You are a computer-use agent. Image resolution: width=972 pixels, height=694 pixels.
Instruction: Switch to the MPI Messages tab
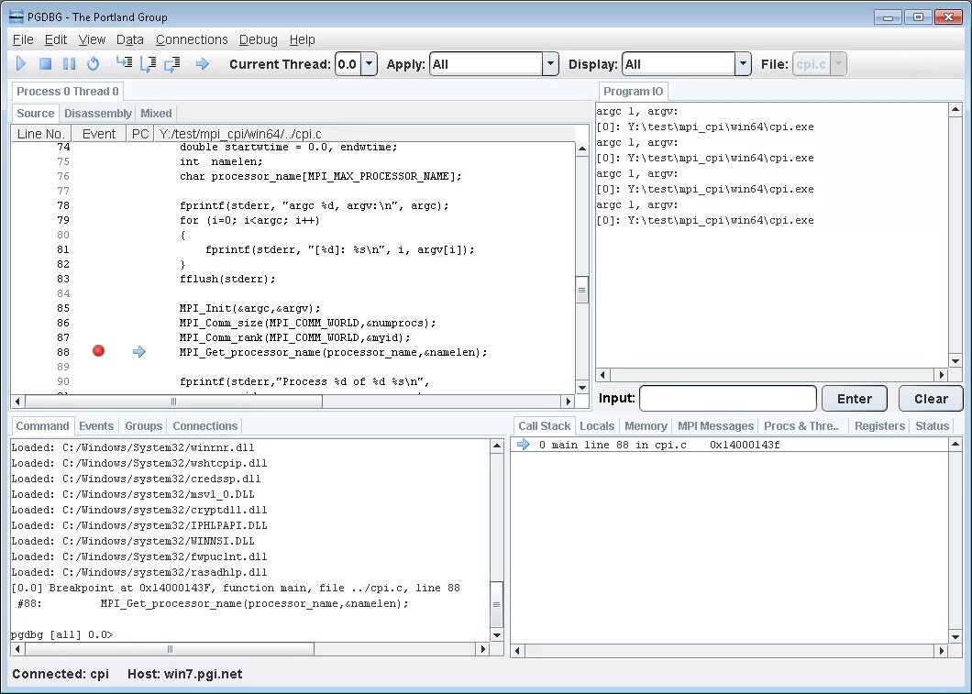(x=716, y=425)
